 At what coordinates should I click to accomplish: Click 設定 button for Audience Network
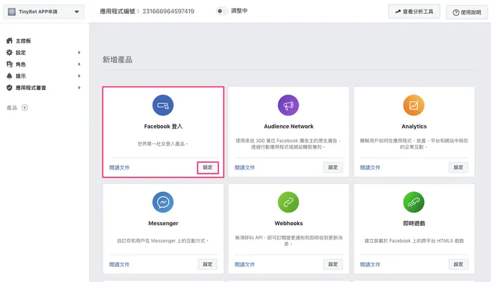tap(333, 167)
